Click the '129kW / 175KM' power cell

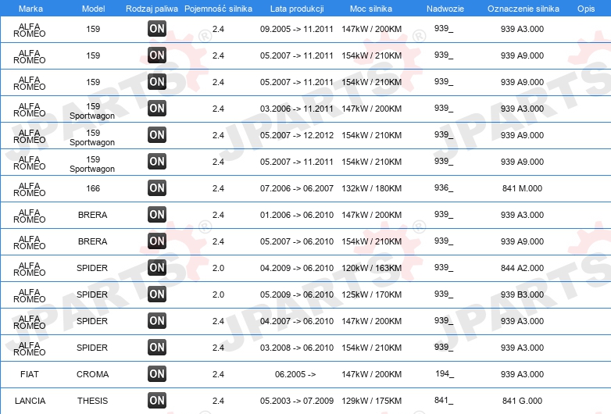tap(371, 401)
